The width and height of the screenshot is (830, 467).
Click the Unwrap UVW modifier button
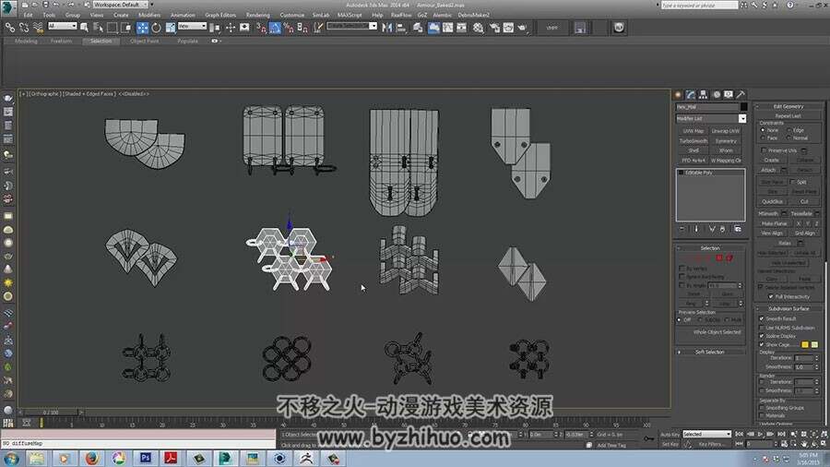tap(726, 131)
